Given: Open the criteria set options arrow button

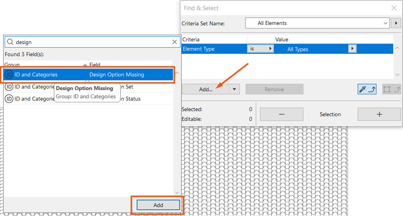Looking at the screenshot, I should 396,23.
